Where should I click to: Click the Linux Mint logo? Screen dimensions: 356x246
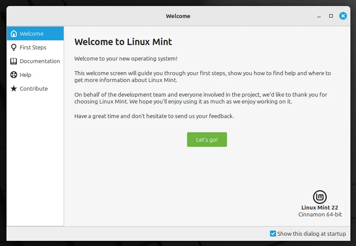(320, 197)
